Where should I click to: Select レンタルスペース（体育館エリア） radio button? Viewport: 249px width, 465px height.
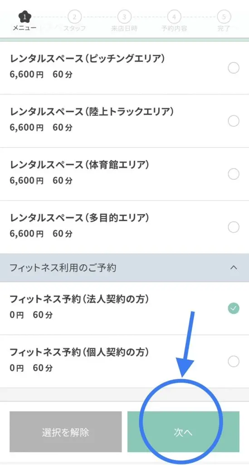(x=234, y=174)
